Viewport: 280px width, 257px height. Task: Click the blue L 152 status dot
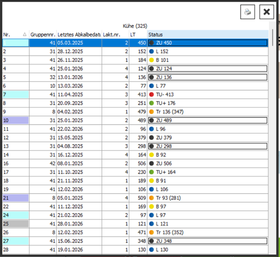152,51
